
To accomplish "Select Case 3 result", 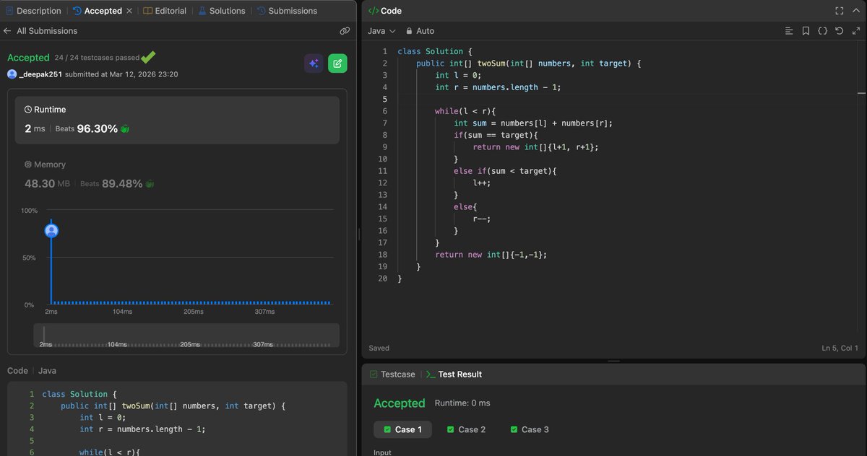I will click(530, 429).
